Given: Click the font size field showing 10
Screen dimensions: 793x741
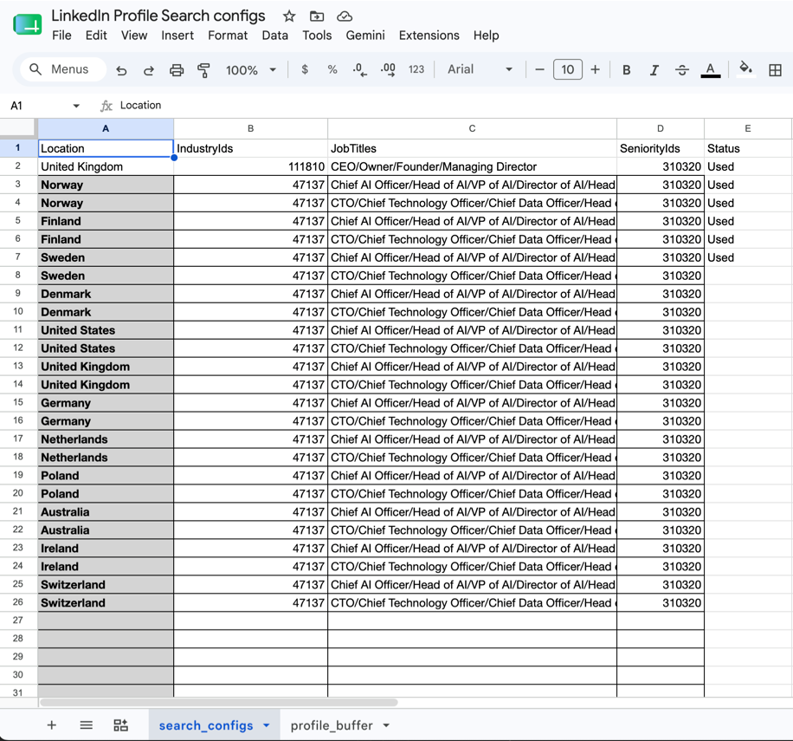Looking at the screenshot, I should (567, 69).
